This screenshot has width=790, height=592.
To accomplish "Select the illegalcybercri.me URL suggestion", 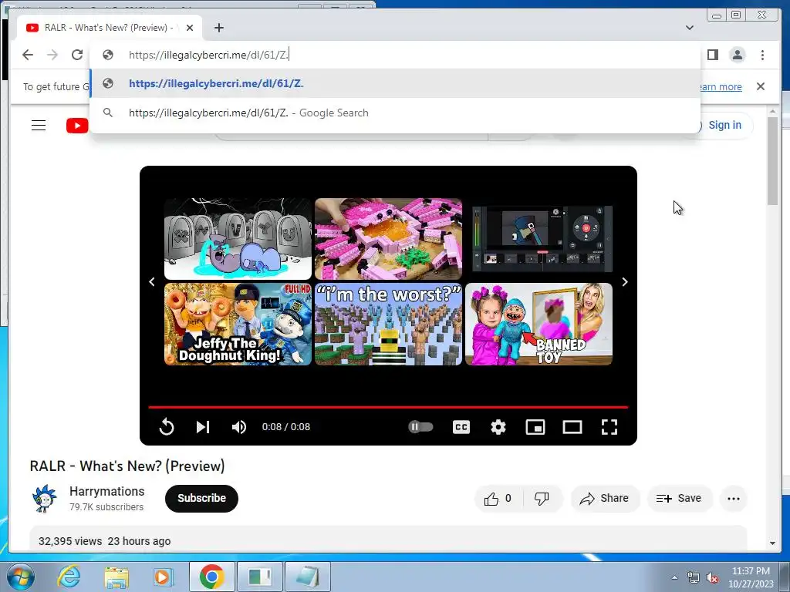I will pyautogui.click(x=394, y=83).
